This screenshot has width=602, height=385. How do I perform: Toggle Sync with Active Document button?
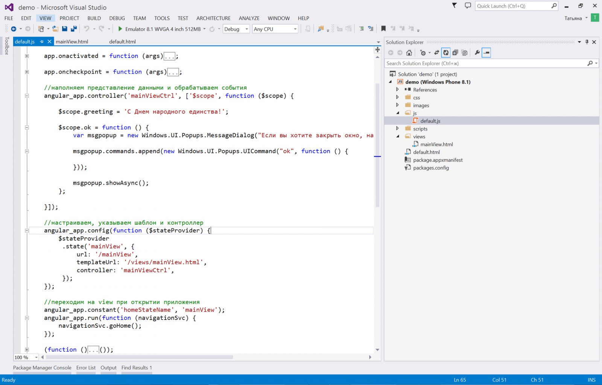coord(436,53)
